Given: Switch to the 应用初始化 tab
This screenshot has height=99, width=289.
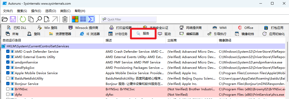Looking at the screenshot, I should [274, 34].
